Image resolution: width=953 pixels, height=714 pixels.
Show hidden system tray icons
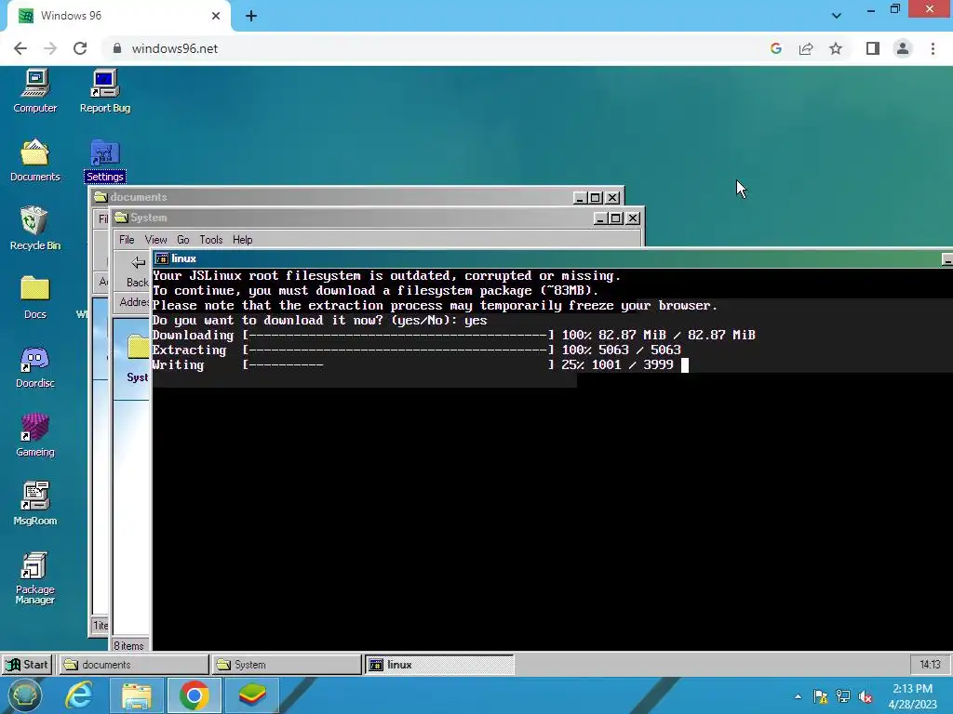point(798,696)
